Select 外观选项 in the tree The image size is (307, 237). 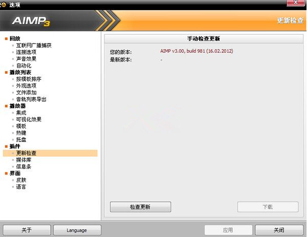(x=26, y=86)
